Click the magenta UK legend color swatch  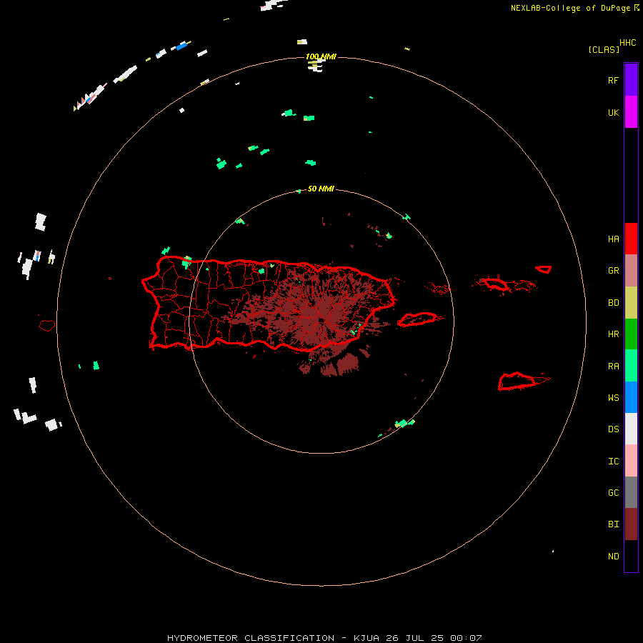click(x=631, y=112)
